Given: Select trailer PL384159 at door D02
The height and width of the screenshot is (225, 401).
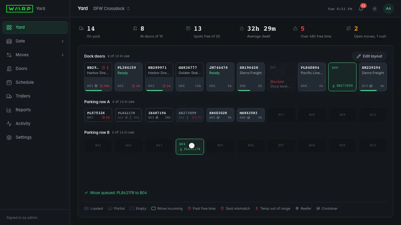Looking at the screenshot, I should tap(128, 77).
